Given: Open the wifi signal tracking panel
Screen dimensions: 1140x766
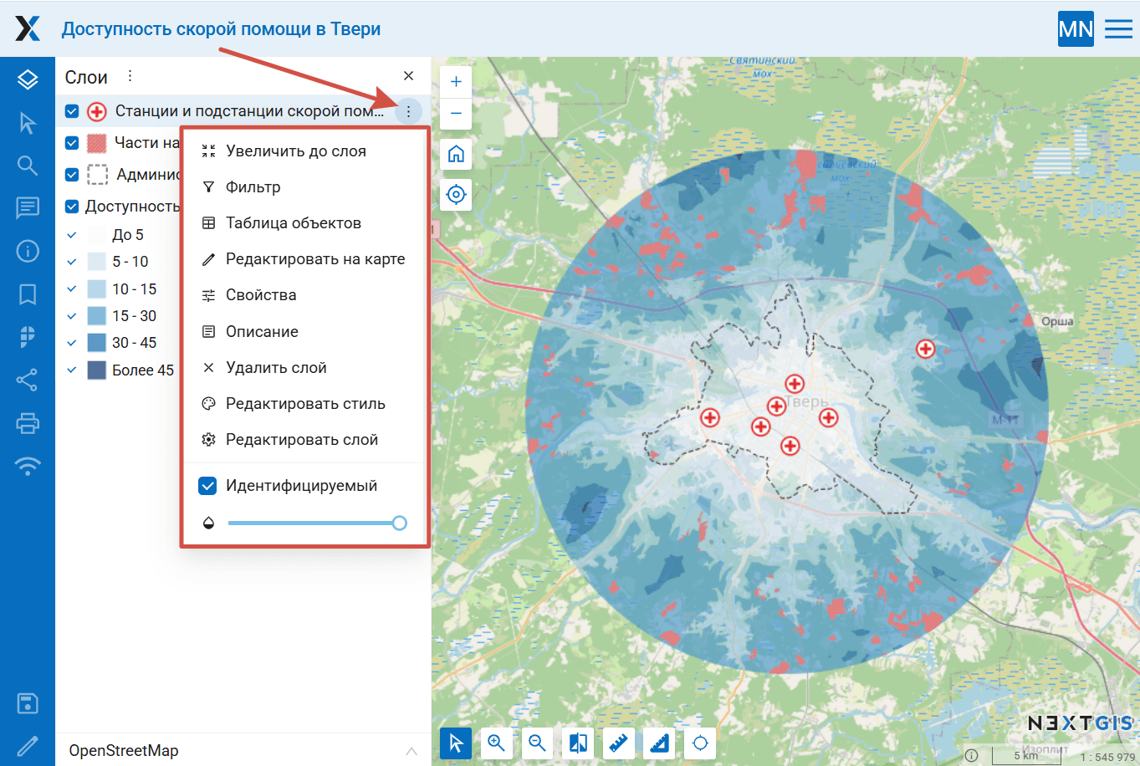Looking at the screenshot, I should (28, 466).
